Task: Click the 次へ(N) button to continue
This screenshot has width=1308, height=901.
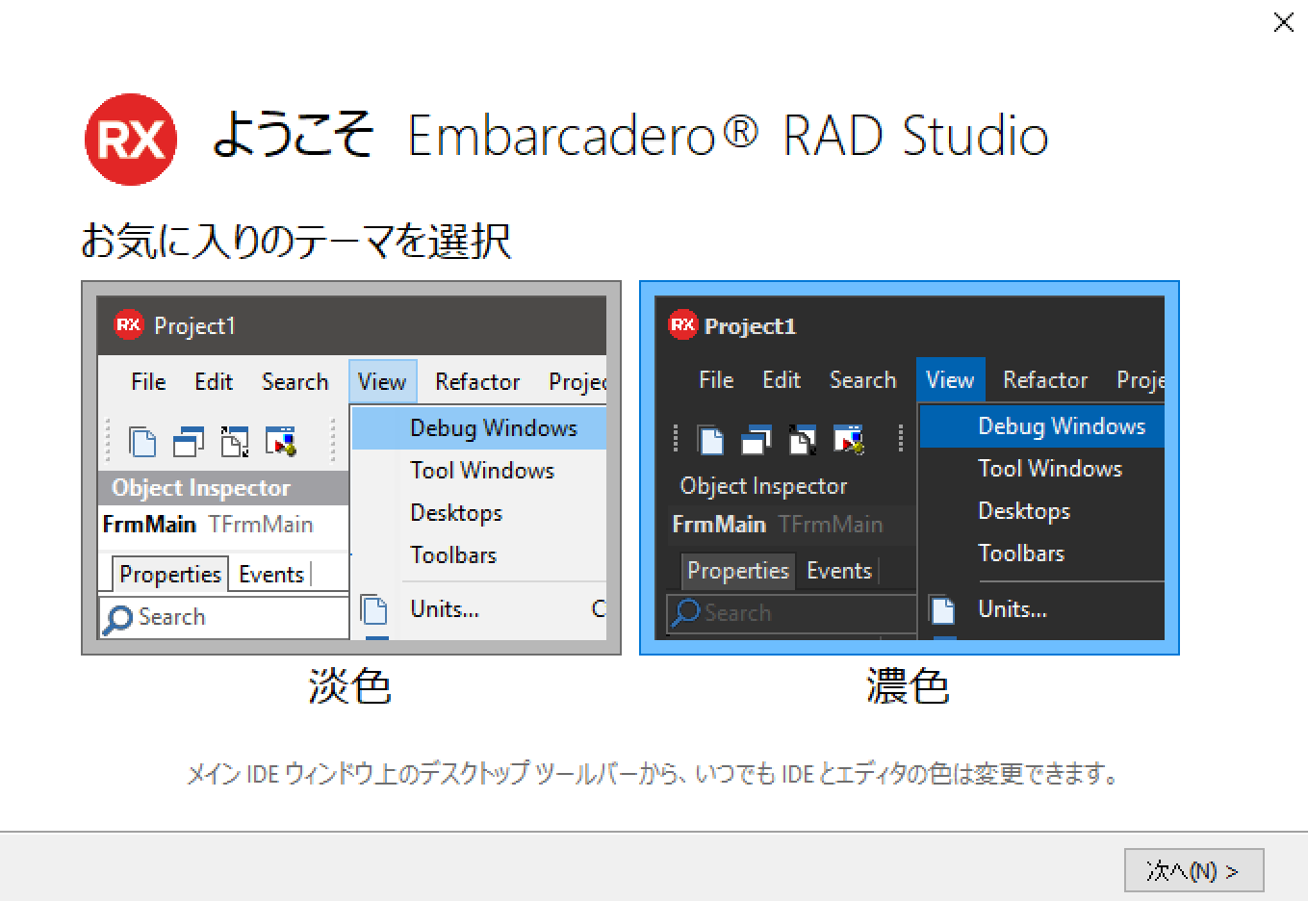Action: click(1193, 869)
